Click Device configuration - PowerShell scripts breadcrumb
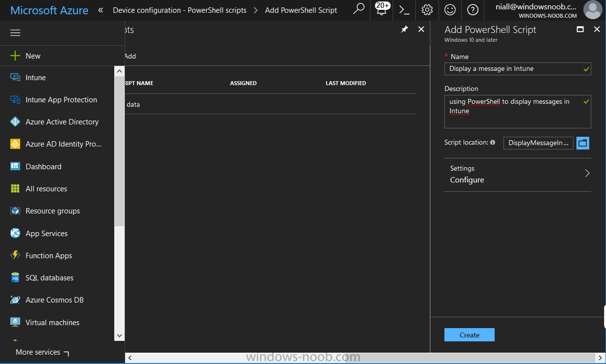The image size is (606, 364). (x=179, y=10)
